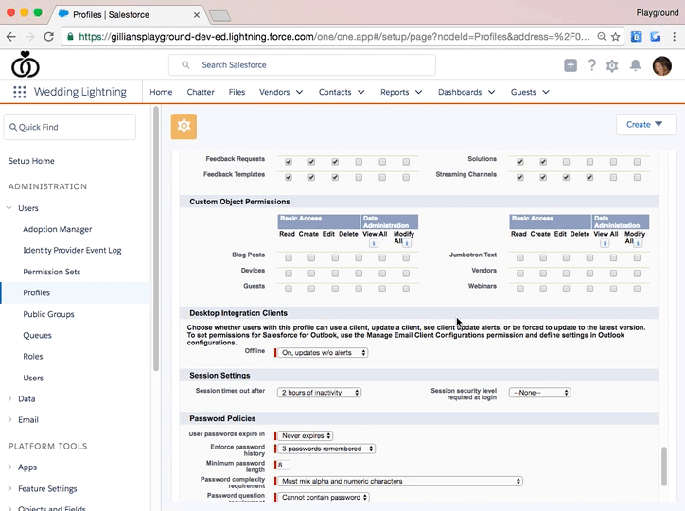
Task: Open the help question mark icon
Action: click(591, 65)
